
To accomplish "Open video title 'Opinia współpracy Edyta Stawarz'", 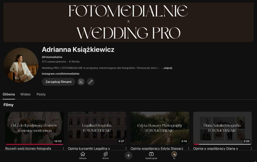I will coord(157,148).
